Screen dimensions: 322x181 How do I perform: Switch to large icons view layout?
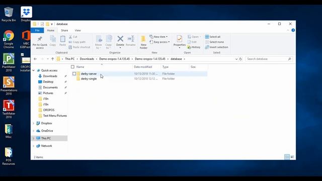pyautogui.click(x=292, y=157)
